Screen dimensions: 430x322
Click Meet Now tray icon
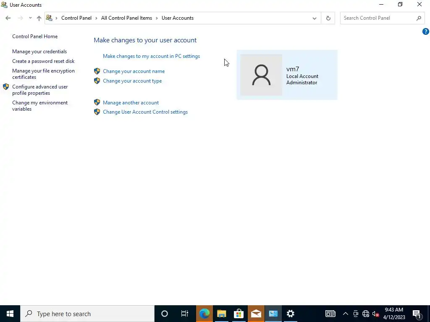[x=356, y=314]
